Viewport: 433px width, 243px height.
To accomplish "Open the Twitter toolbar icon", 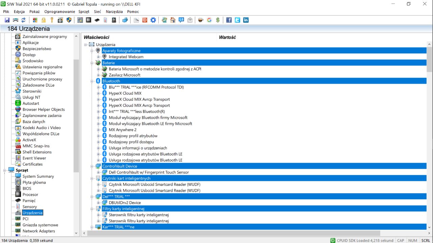I will coord(237,20).
